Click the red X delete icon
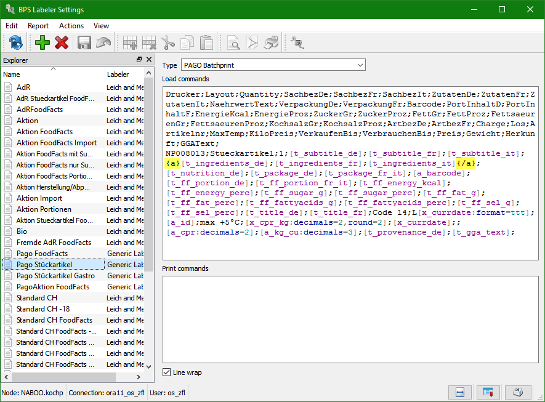Viewport: 545px width, 402px height. [62, 42]
